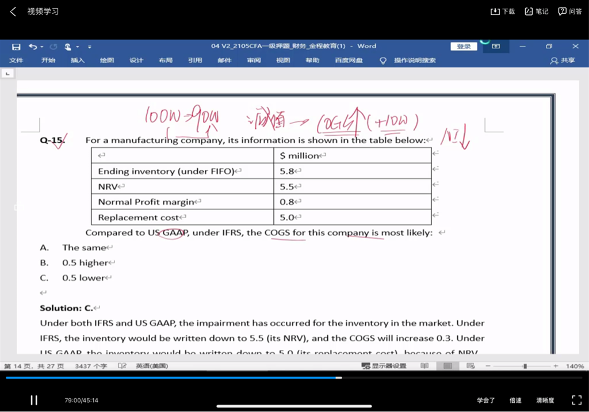
Task: Click 'Normal Profit margin' cell
Action: click(x=182, y=202)
